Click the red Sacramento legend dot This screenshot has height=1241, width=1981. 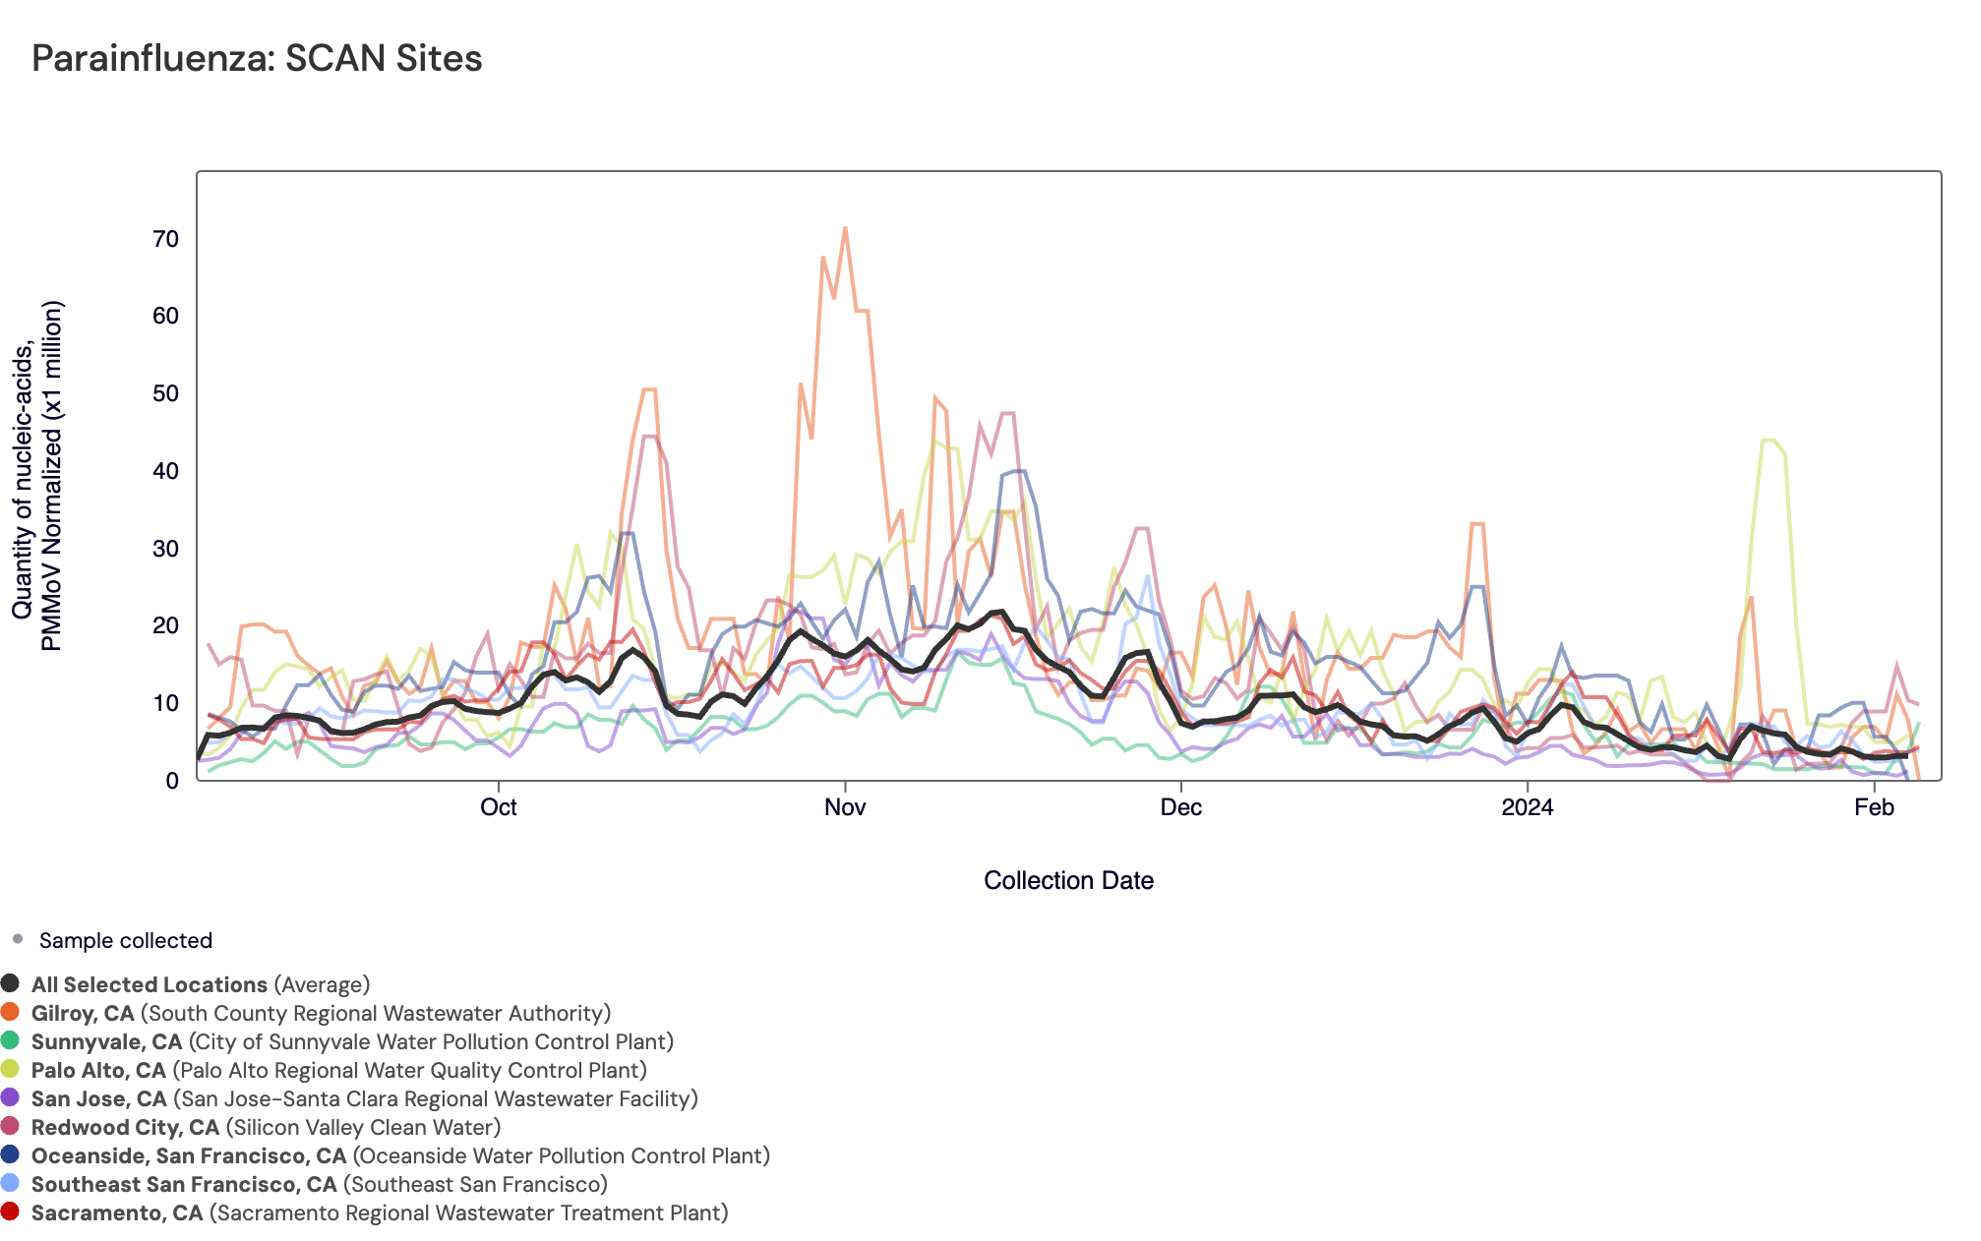(11, 1212)
